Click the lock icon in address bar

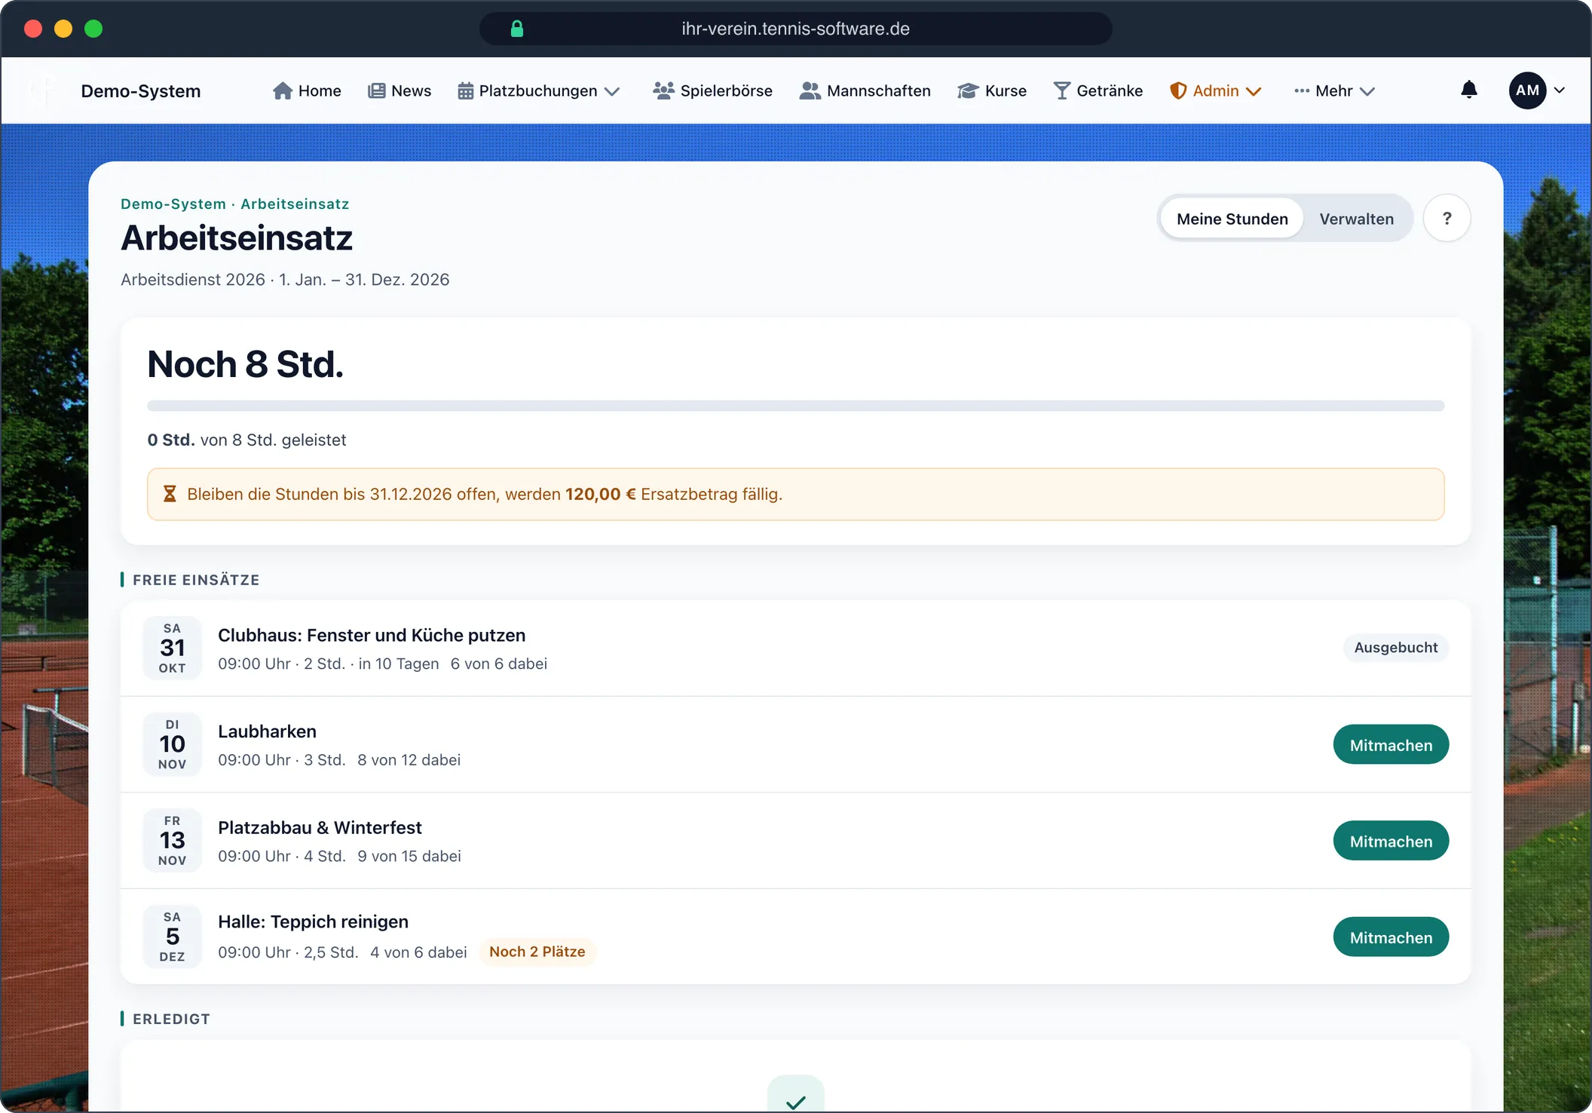516,29
